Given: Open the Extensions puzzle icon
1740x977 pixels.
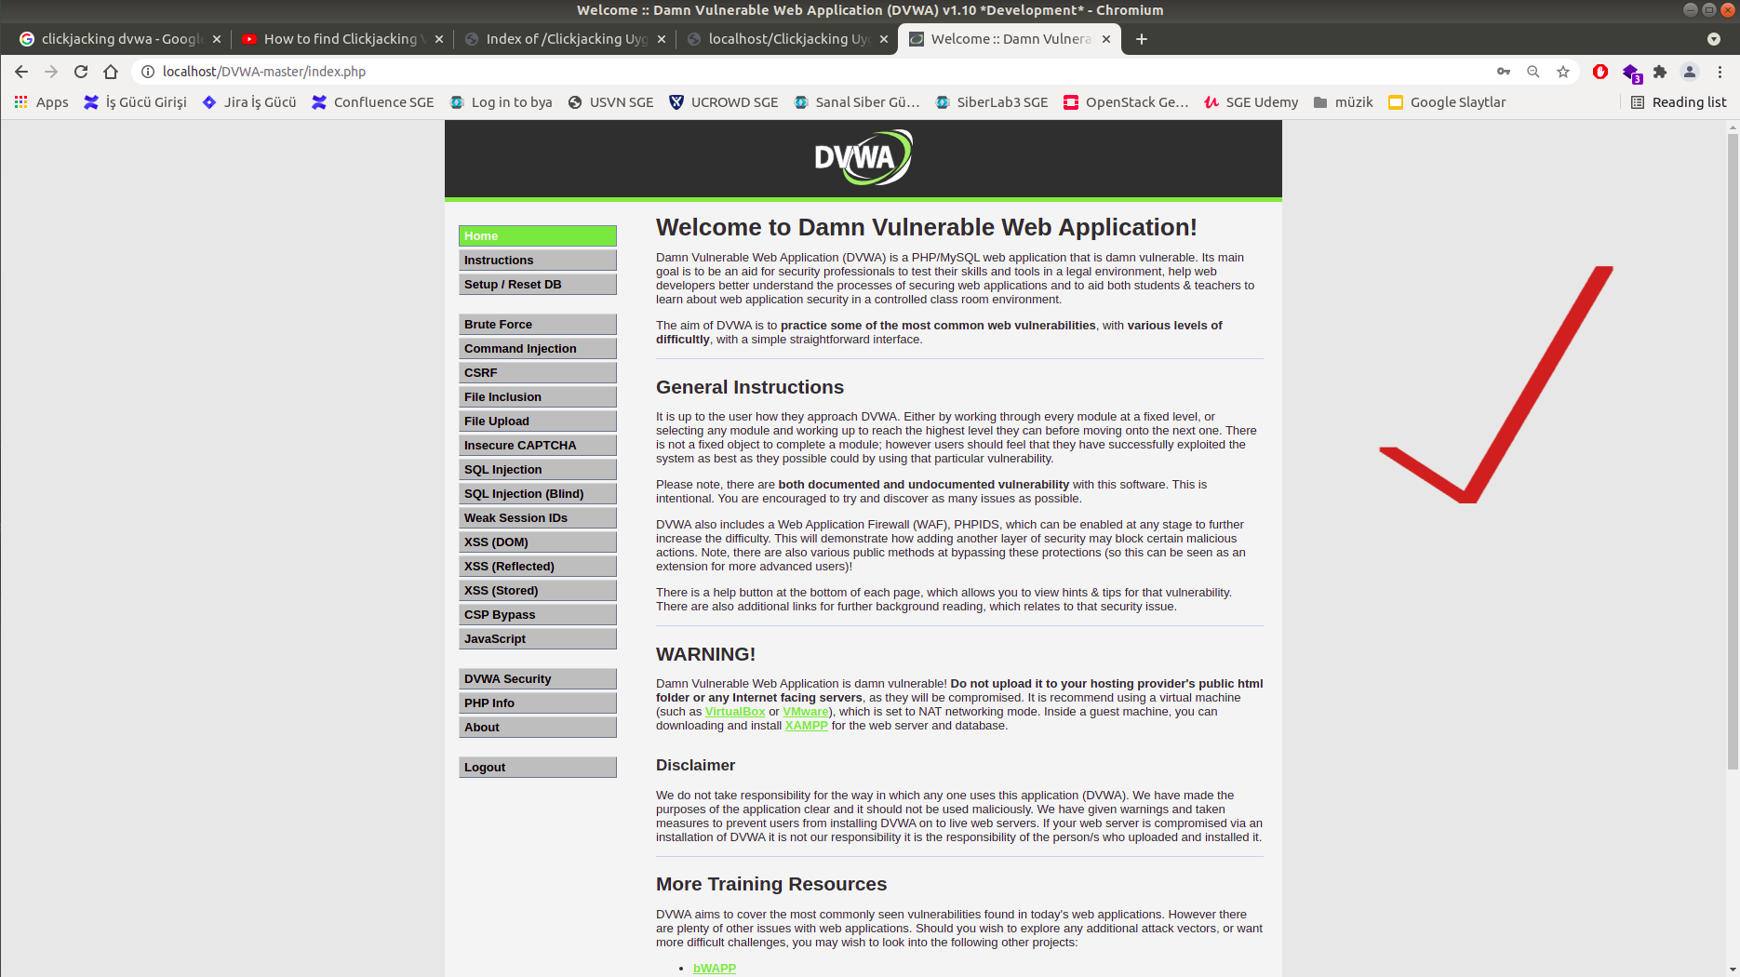Looking at the screenshot, I should click(x=1660, y=72).
